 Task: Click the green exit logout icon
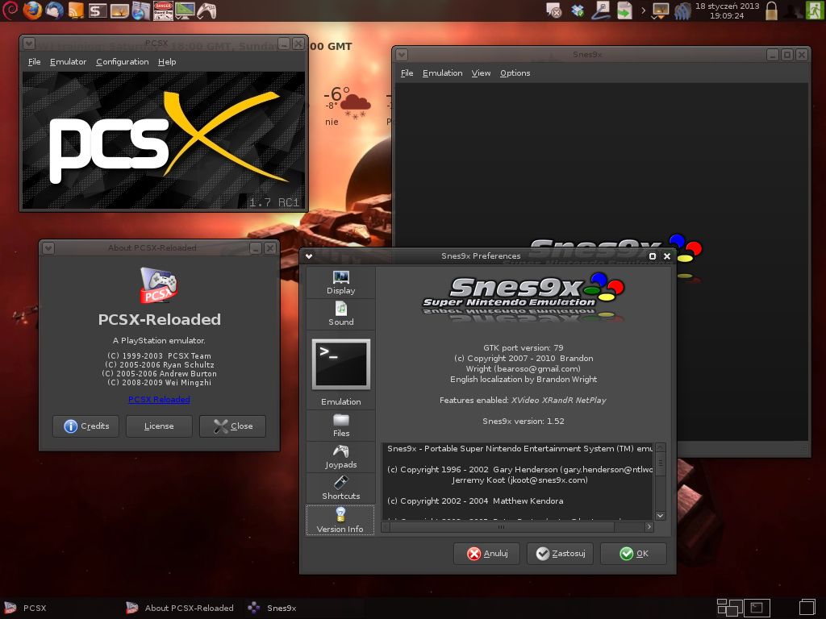815,10
